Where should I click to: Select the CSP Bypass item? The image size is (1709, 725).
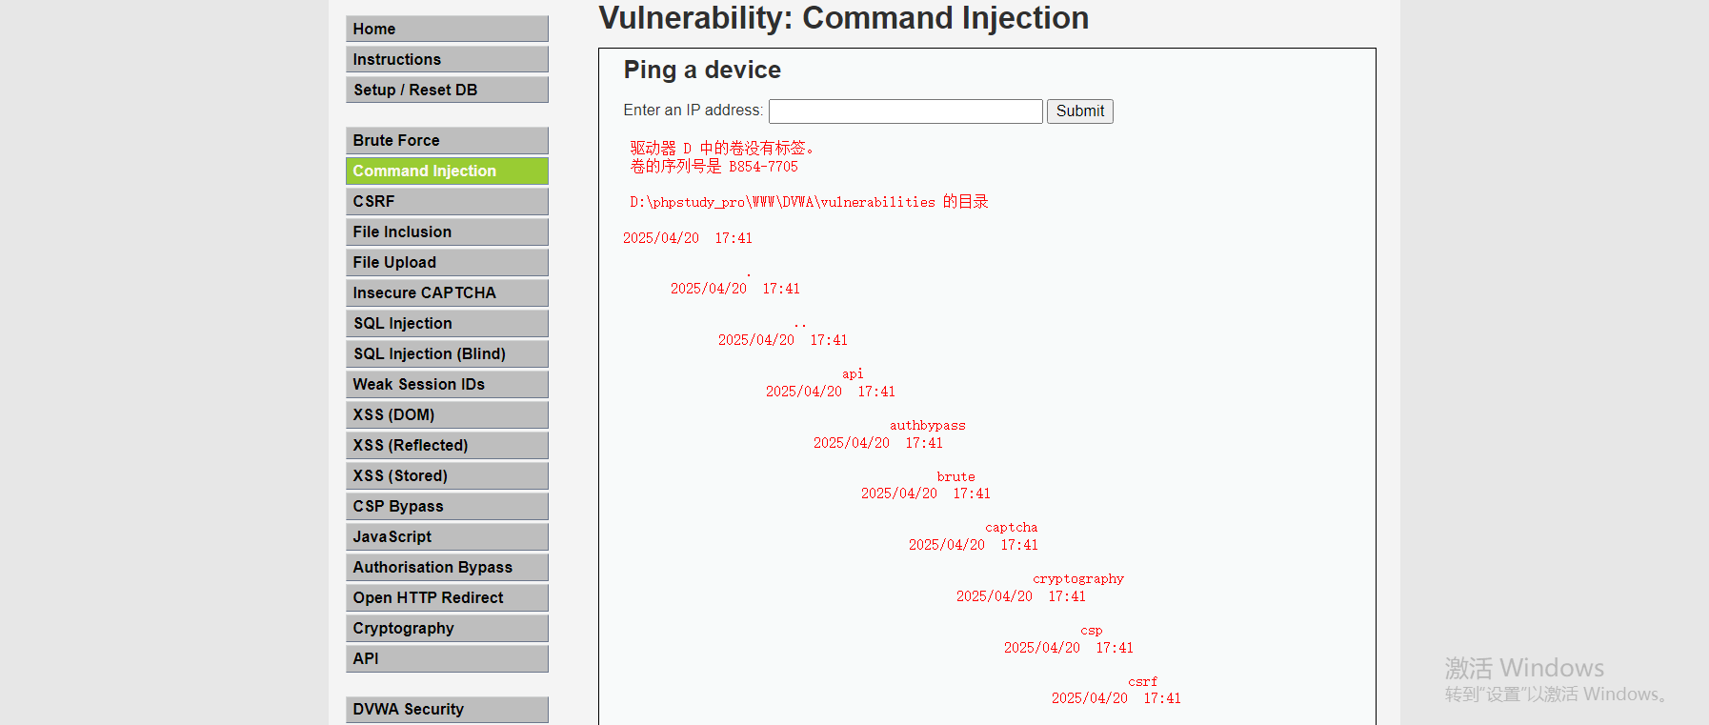pos(447,506)
